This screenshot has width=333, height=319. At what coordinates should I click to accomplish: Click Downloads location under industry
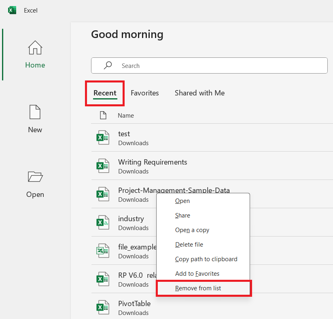134,228
